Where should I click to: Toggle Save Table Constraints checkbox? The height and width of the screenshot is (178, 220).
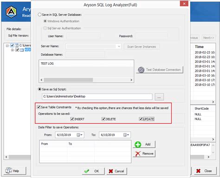(x=39, y=107)
